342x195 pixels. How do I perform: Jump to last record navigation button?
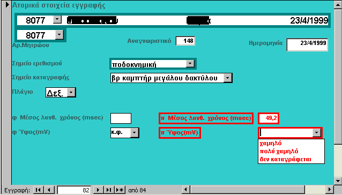coord(108,190)
